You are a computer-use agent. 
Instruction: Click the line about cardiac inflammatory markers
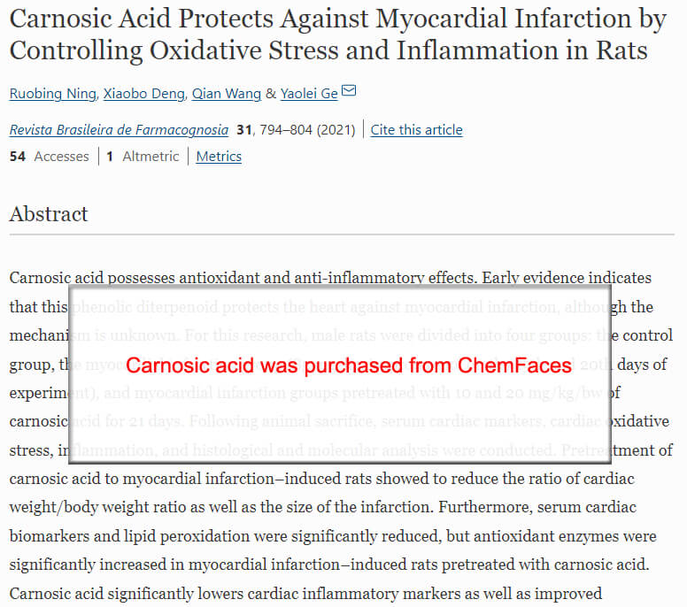click(305, 594)
